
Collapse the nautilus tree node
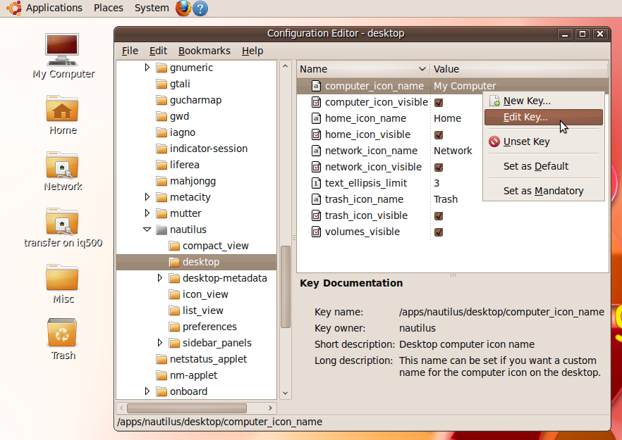(x=147, y=229)
